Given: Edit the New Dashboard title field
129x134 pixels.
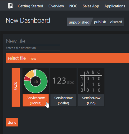Looking at the screenshot, I should 33,20.
